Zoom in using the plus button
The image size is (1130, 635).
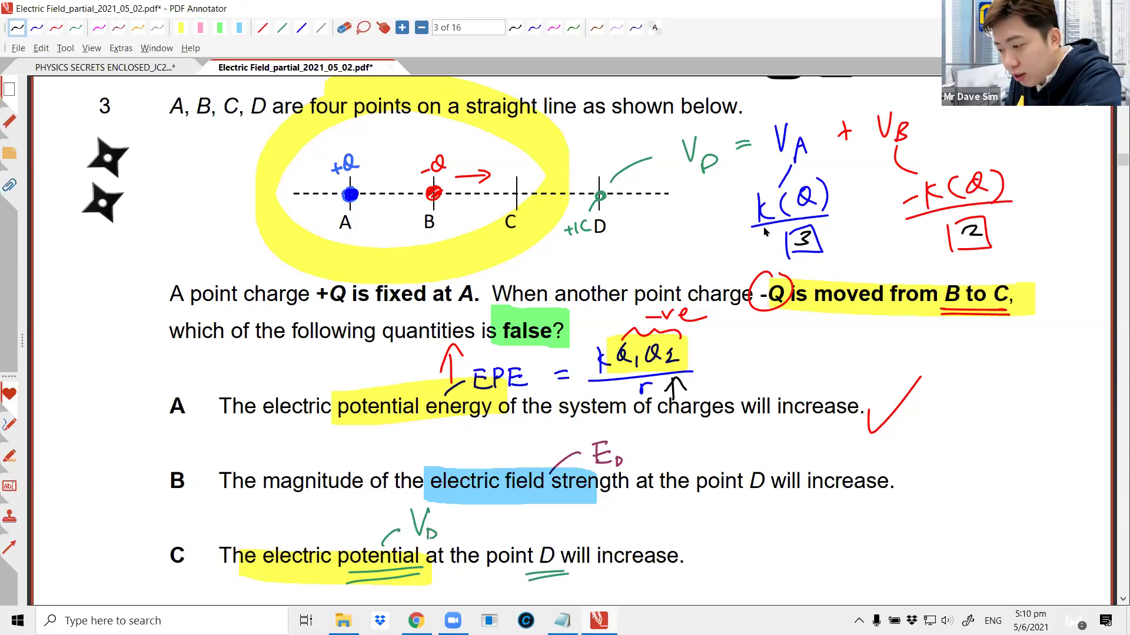pyautogui.click(x=403, y=27)
